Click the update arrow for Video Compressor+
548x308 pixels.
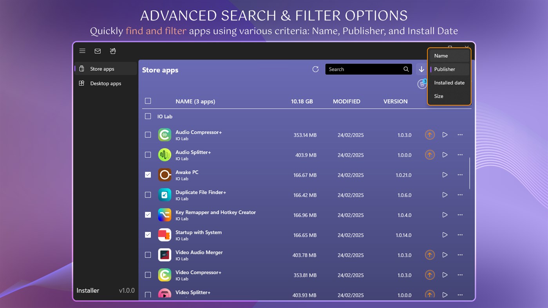(430, 275)
